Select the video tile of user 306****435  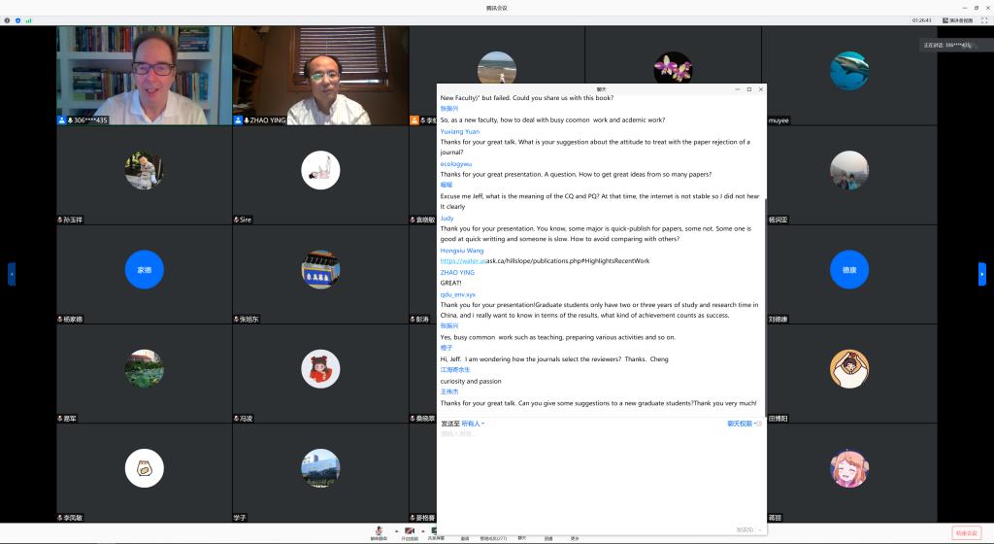click(144, 76)
